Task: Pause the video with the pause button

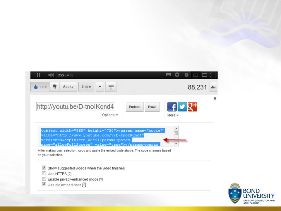Action: pyautogui.click(x=38, y=75)
